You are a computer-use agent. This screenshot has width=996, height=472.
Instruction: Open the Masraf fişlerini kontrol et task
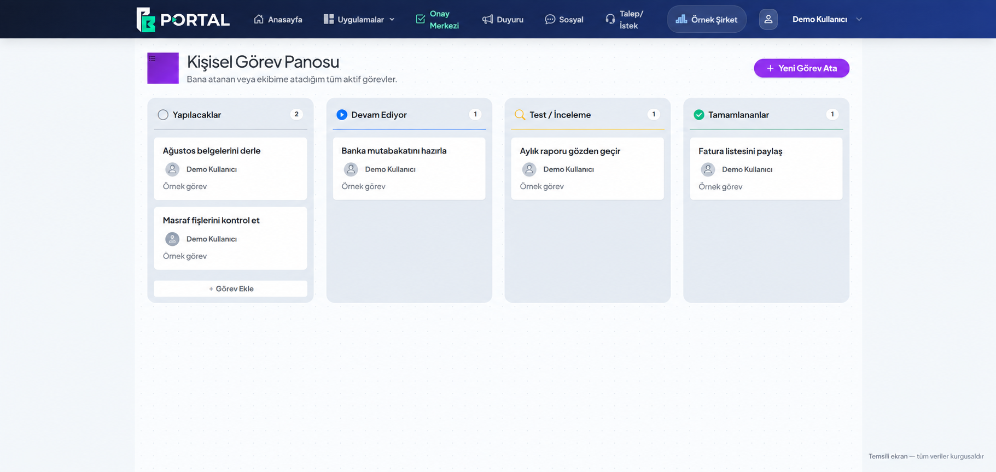point(230,238)
